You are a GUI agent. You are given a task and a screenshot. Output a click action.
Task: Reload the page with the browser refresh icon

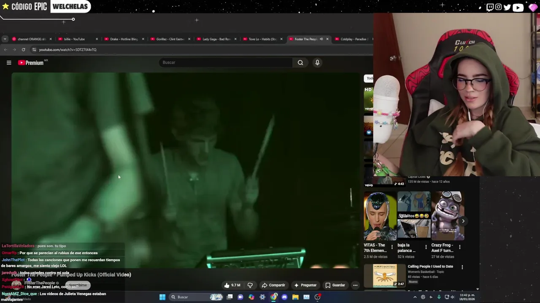[x=24, y=50]
